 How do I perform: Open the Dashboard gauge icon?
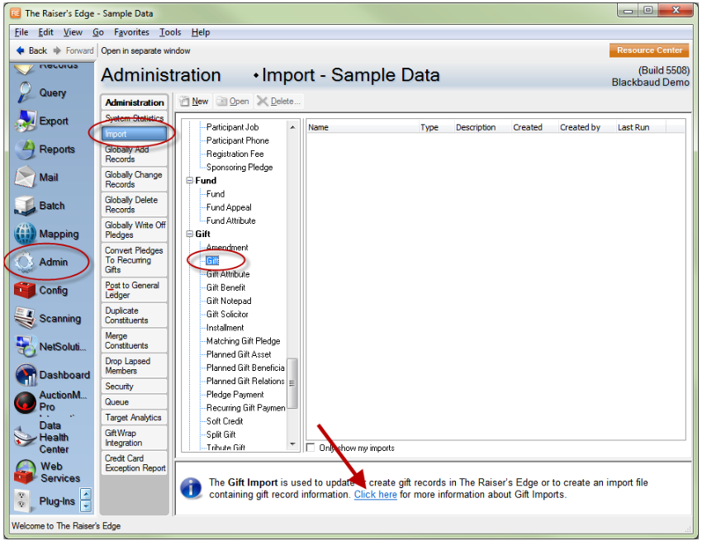tap(26, 375)
